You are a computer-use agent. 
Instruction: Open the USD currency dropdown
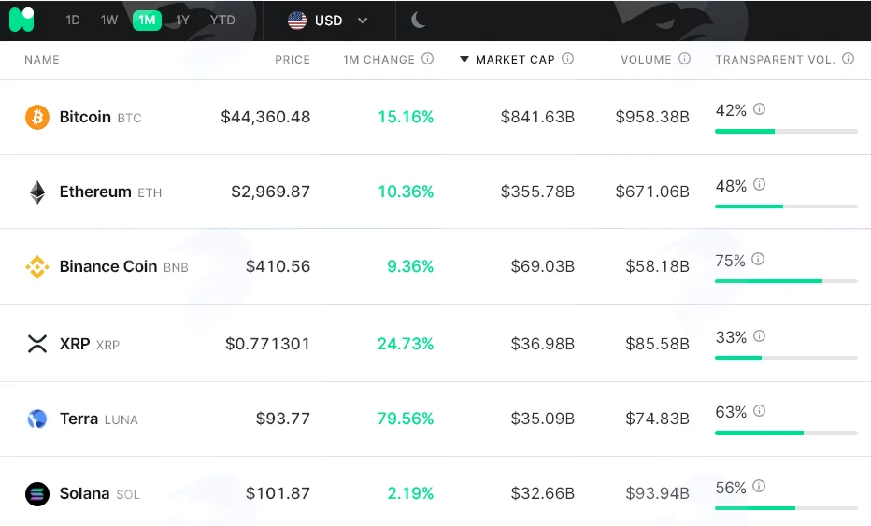328,21
